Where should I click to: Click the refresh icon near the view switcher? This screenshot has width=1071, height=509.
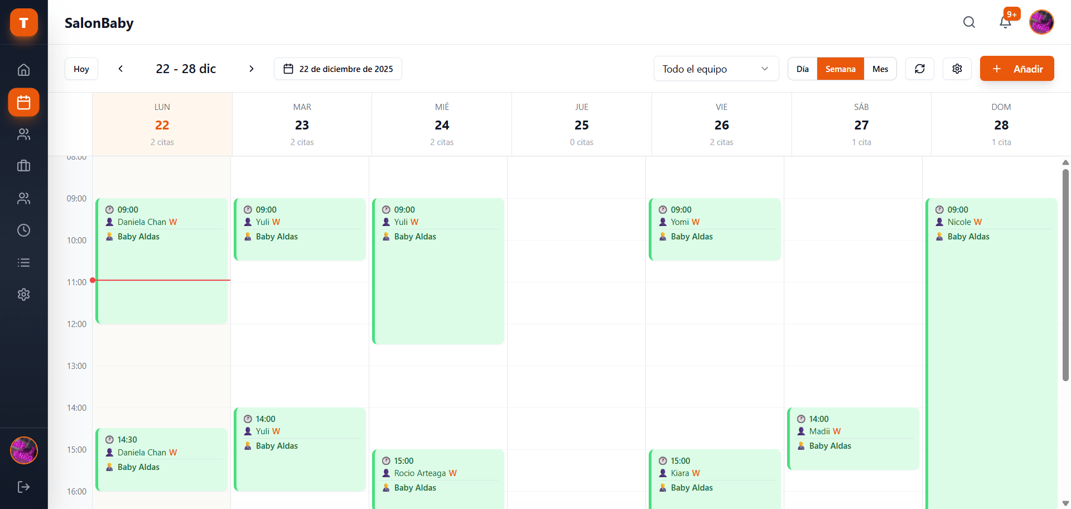pyautogui.click(x=919, y=69)
